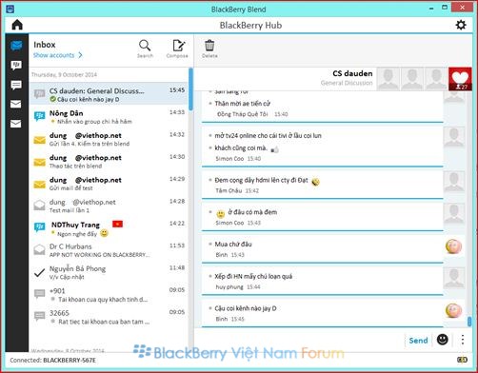Open the Nông Dân conversation

click(110, 117)
